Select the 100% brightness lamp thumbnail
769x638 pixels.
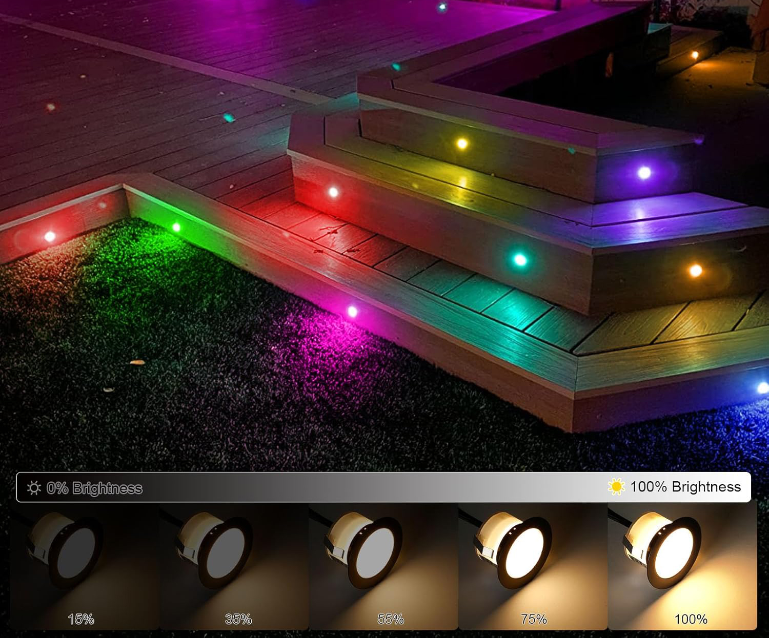click(682, 566)
